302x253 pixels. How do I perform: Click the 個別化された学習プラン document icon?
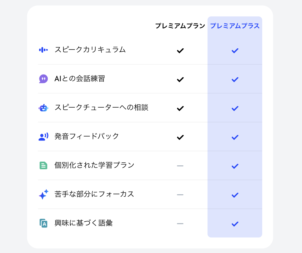(43, 165)
